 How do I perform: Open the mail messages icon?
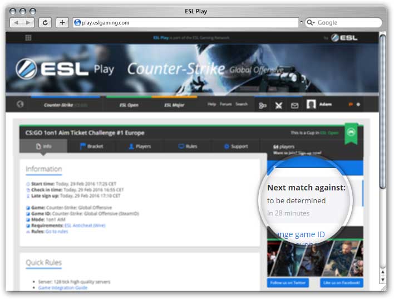coord(294,106)
